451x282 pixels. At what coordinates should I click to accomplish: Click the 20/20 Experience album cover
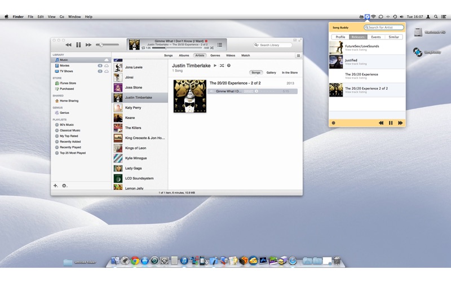tap(190, 96)
